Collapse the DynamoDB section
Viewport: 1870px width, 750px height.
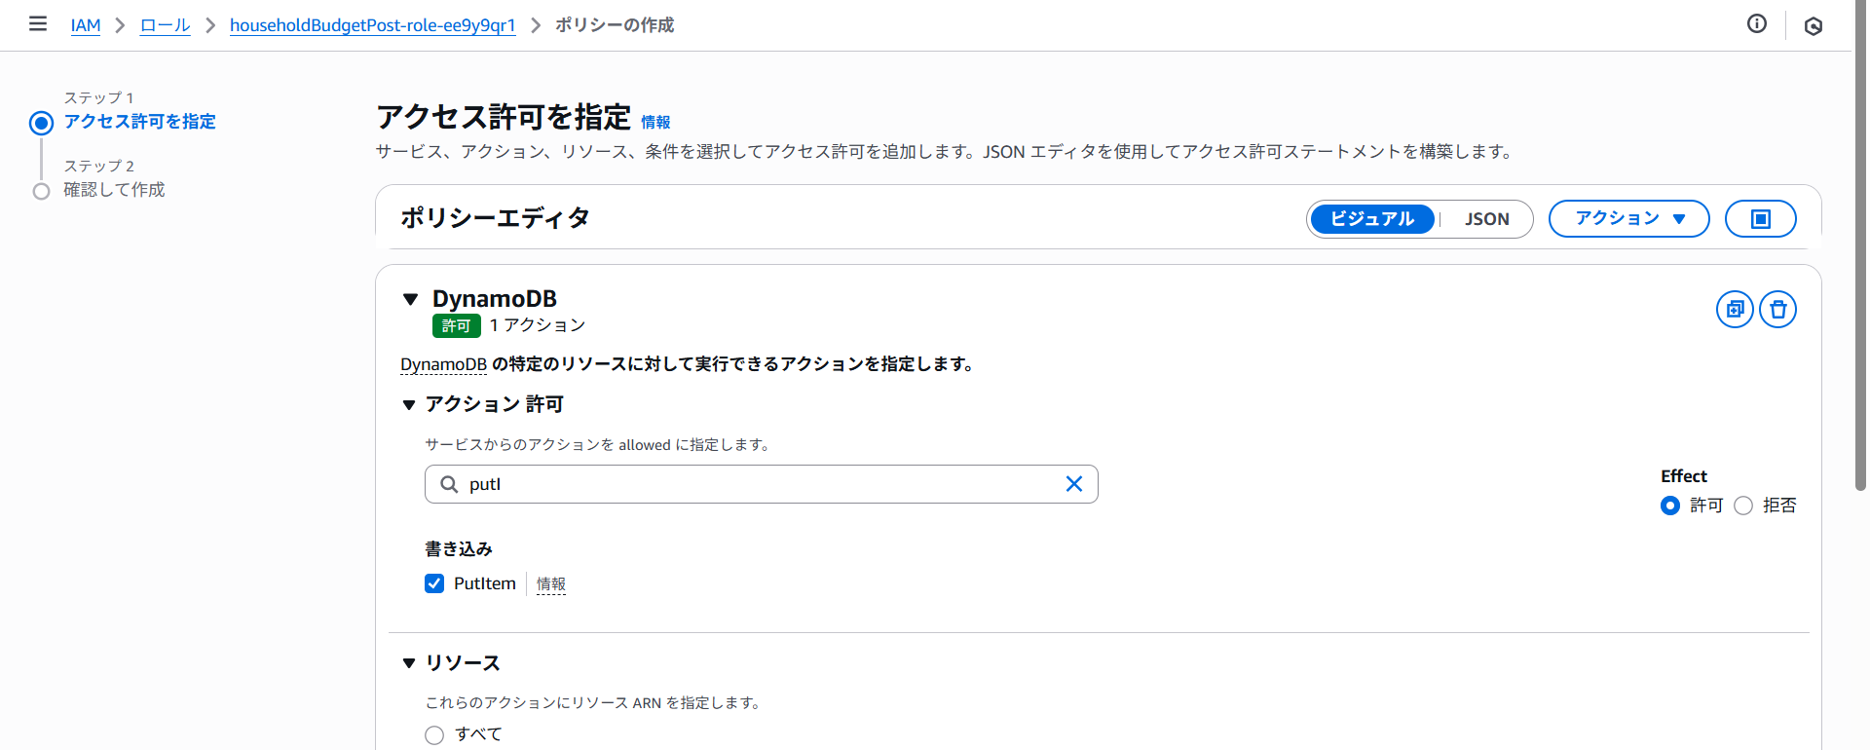pos(411,299)
